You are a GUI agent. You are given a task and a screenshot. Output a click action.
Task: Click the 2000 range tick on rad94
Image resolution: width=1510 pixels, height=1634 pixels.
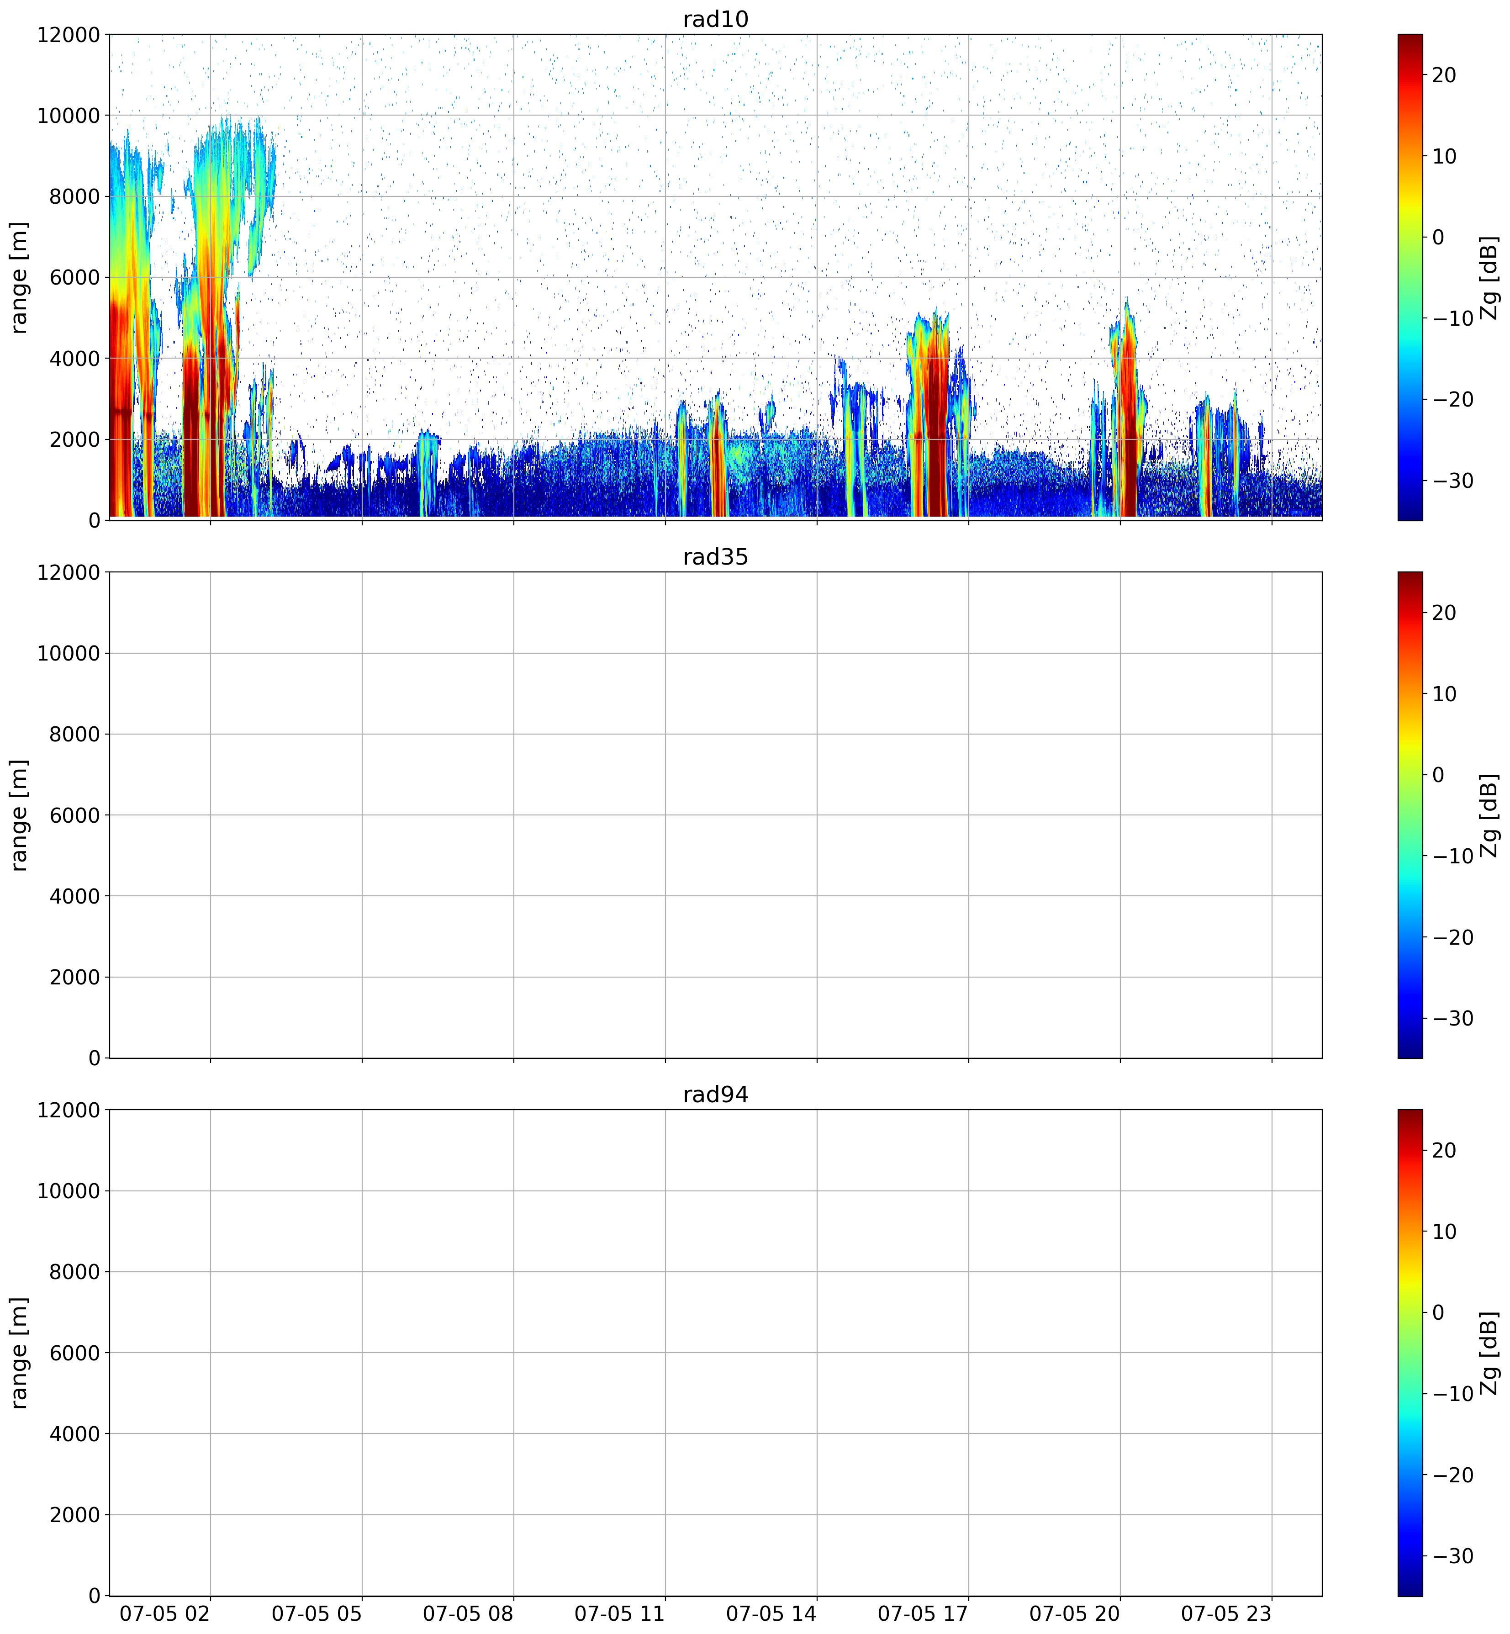[x=74, y=1515]
